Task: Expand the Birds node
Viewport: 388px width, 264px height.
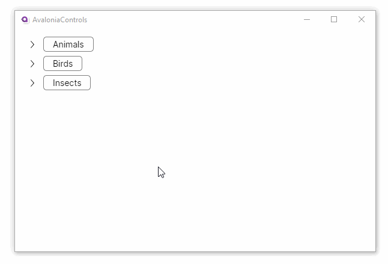Action: (32, 64)
